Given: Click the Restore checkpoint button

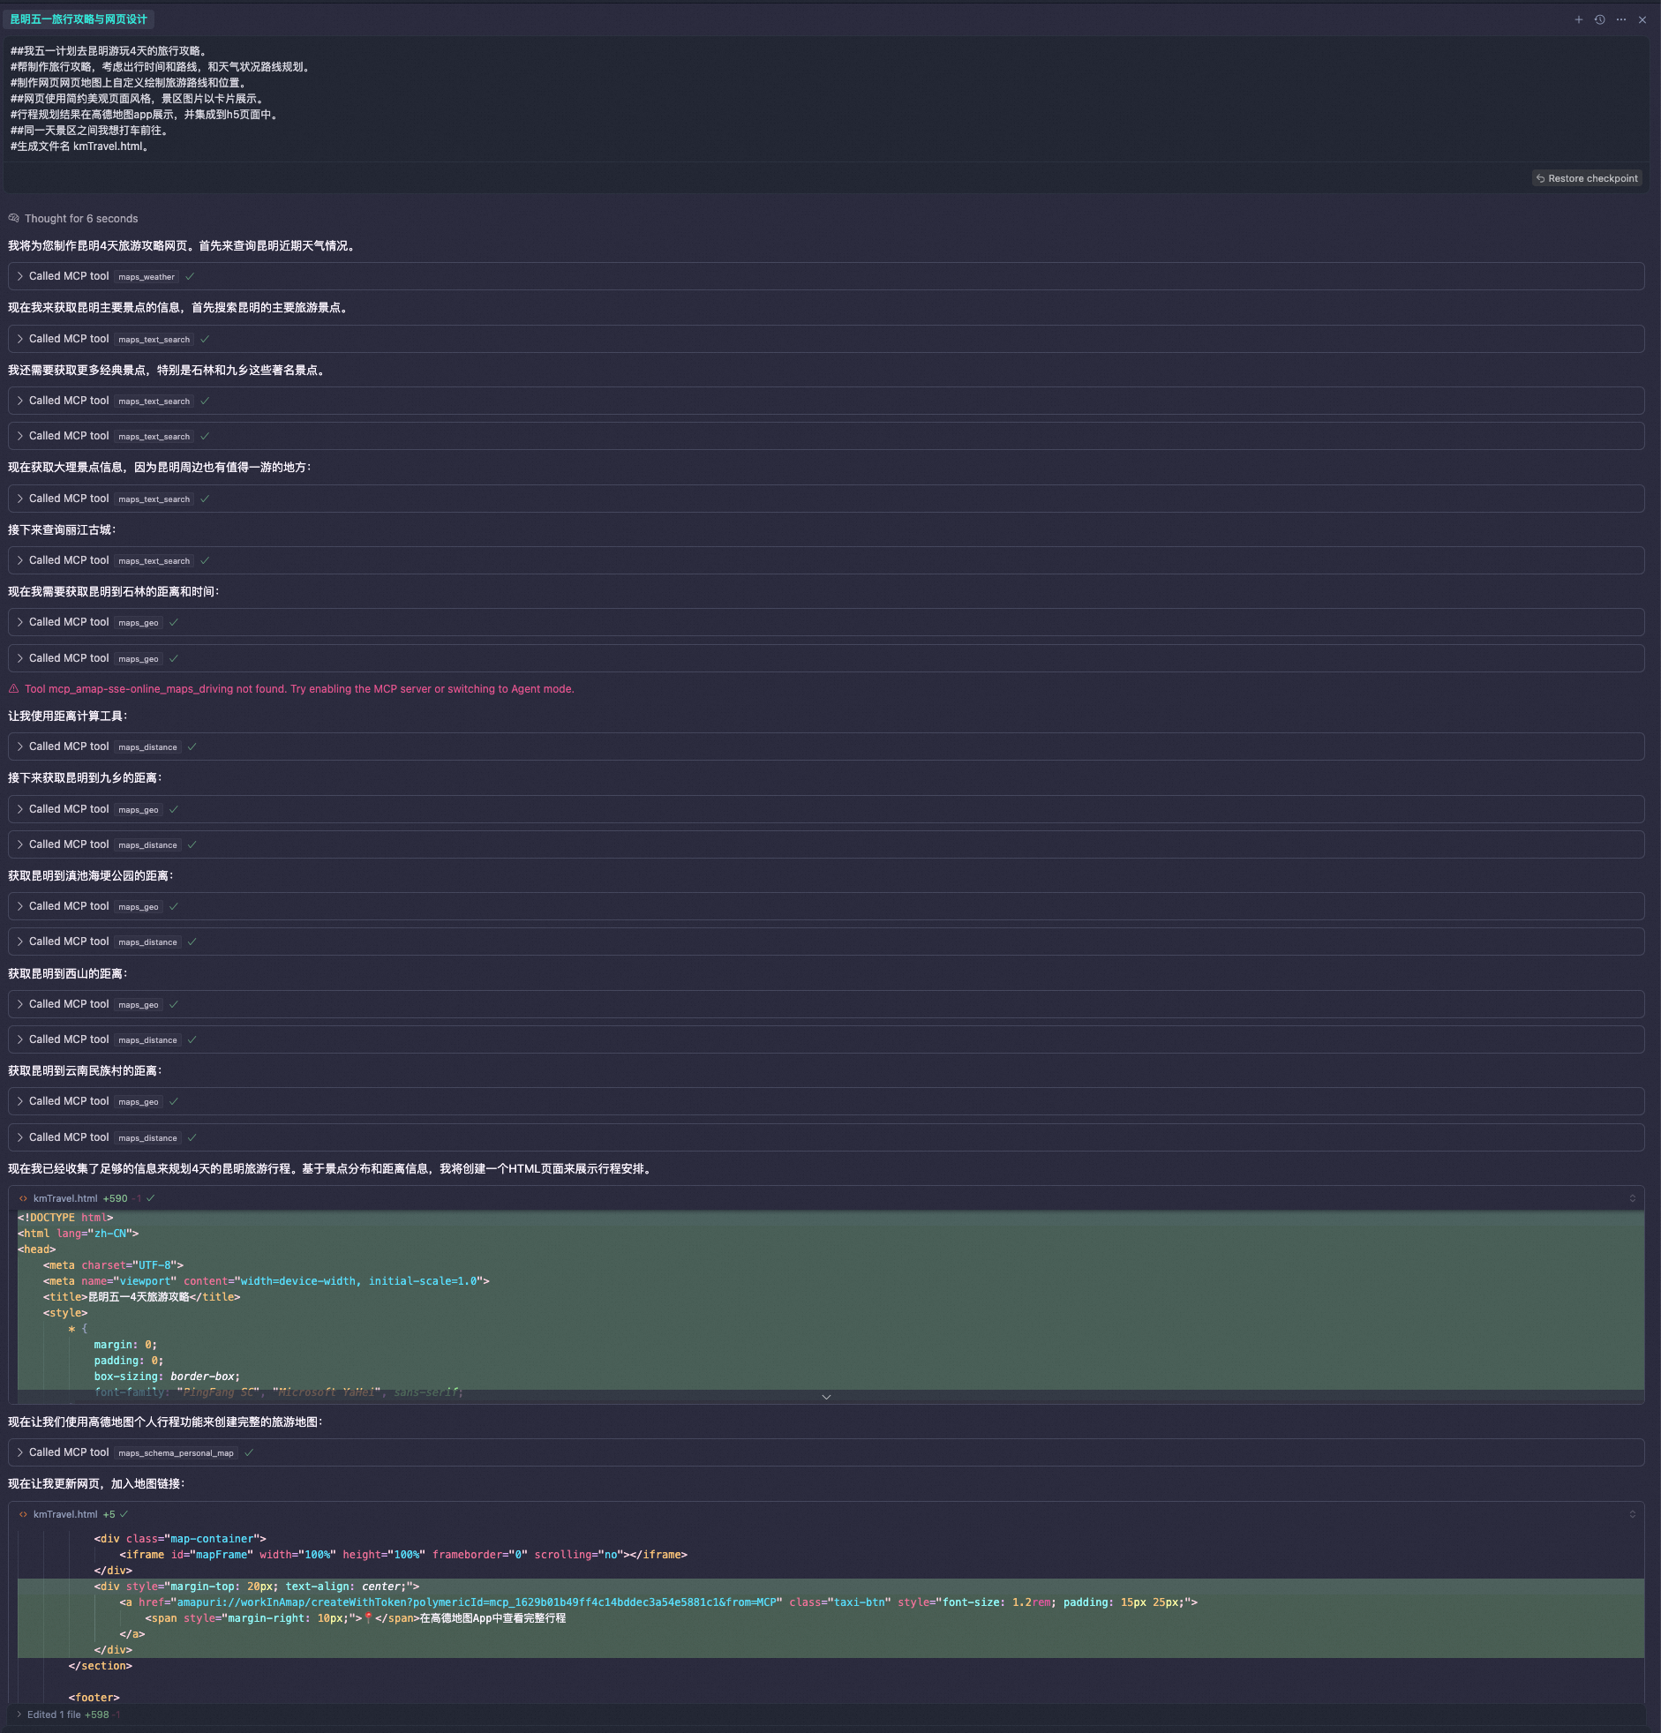Looking at the screenshot, I should (x=1586, y=178).
